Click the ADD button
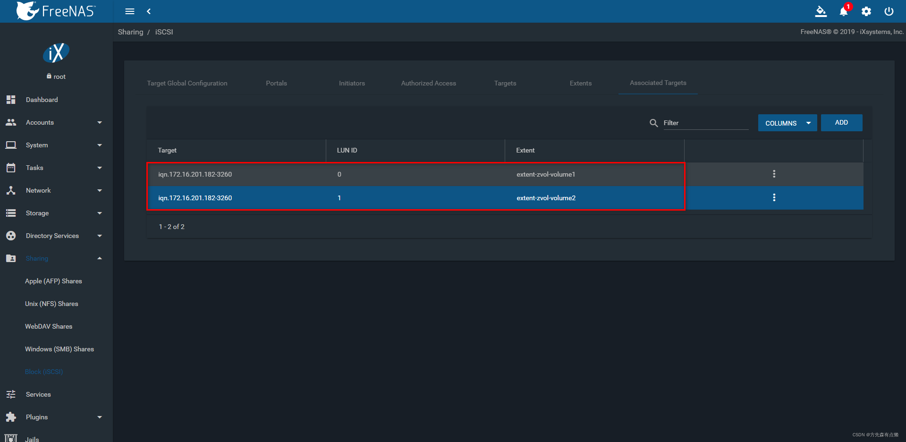The width and height of the screenshot is (906, 442). (841, 122)
